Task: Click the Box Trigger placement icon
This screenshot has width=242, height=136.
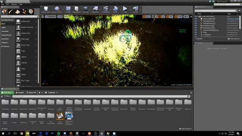Action: point(18,80)
